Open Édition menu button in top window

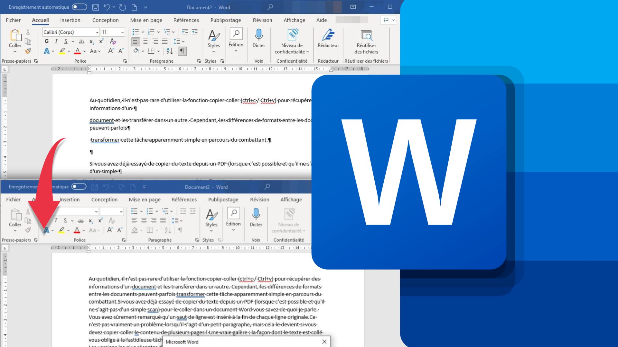tap(236, 40)
